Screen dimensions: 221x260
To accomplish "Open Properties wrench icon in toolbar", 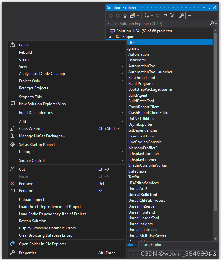I will (182, 16).
